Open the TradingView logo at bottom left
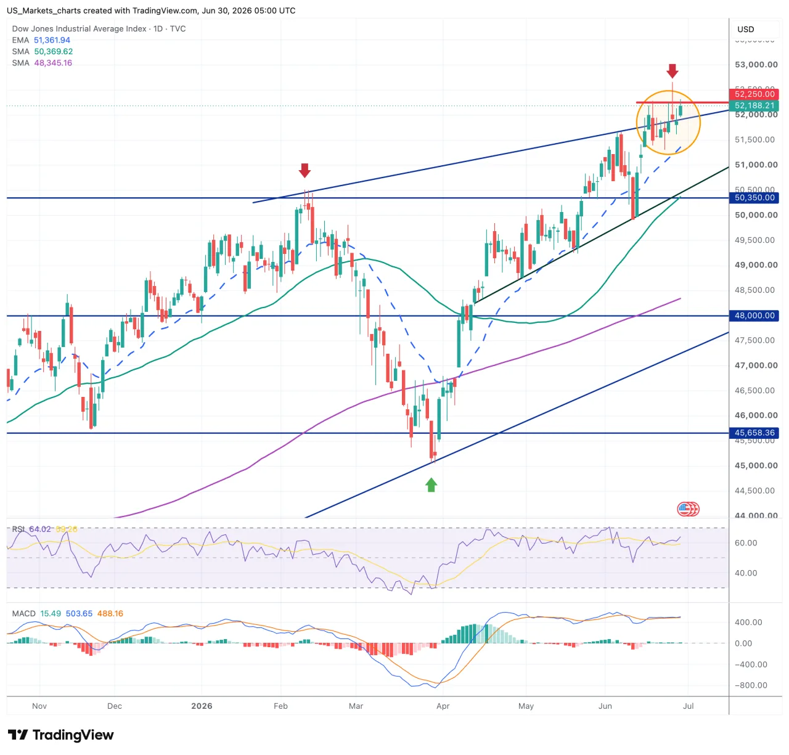 (x=60, y=735)
